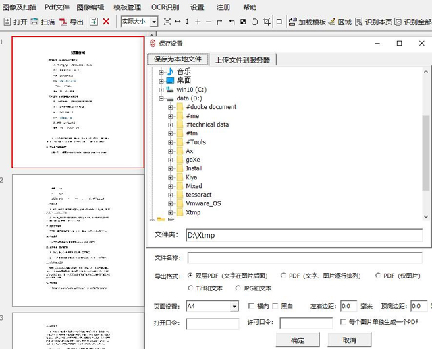Collapse the data (D:) drive node
The image size is (432, 349).
(161, 98)
